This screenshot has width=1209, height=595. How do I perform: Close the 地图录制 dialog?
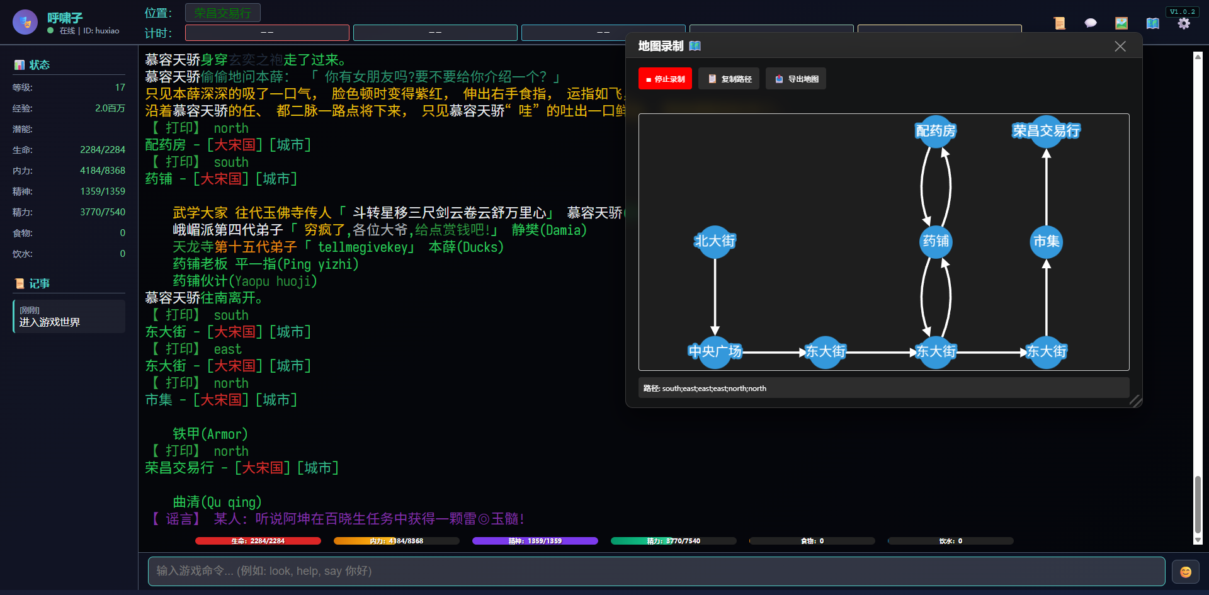pyautogui.click(x=1120, y=46)
